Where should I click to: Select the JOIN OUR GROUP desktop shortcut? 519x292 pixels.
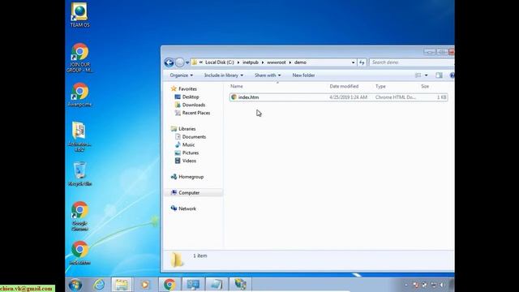click(x=79, y=58)
